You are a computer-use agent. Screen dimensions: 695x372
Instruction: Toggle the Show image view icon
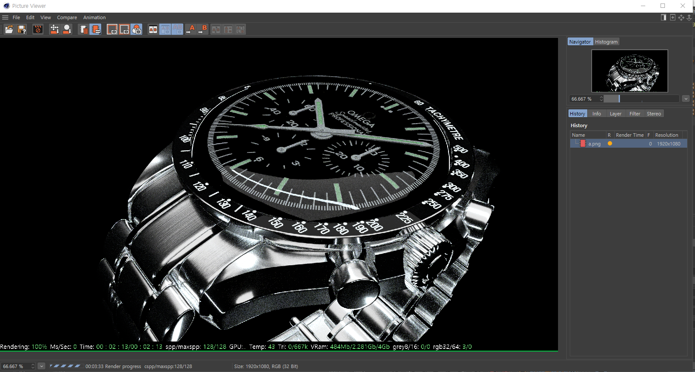(x=112, y=29)
